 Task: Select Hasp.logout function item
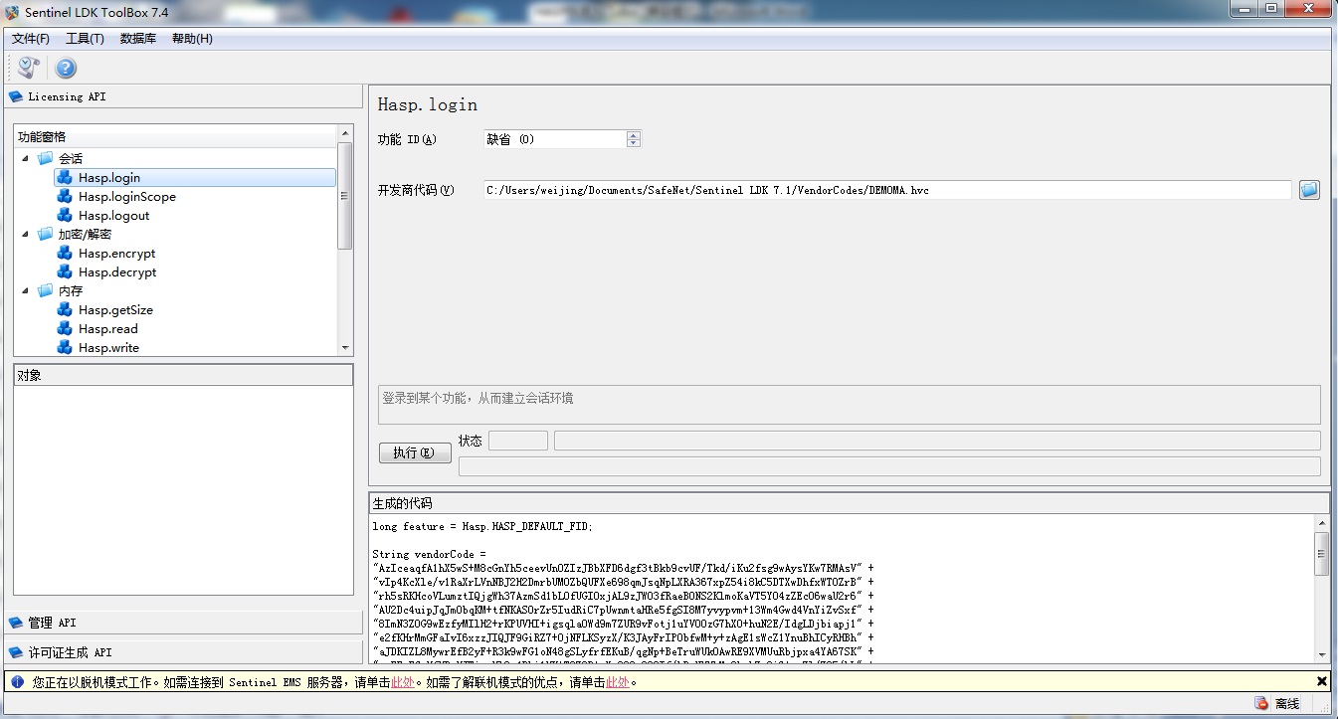click(x=113, y=216)
